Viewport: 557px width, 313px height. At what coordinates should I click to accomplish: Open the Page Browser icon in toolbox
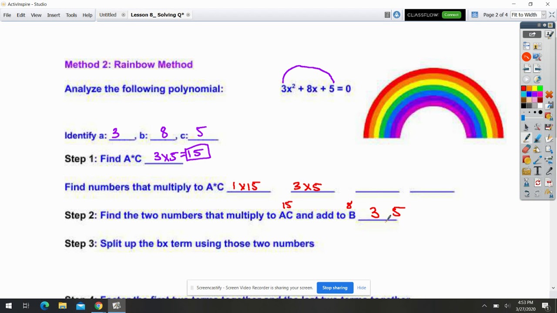(x=527, y=46)
